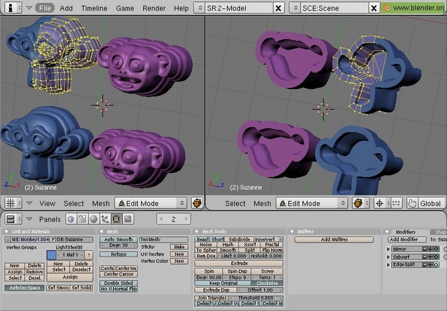The height and width of the screenshot is (311, 447).
Task: Delete the SCE:Scene with X
Action: point(374,8)
